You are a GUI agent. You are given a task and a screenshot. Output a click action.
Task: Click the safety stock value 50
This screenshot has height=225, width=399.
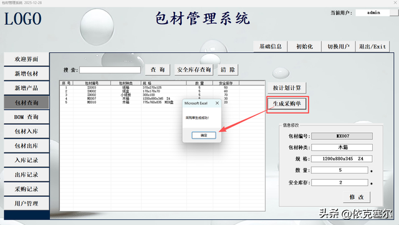point(226,88)
